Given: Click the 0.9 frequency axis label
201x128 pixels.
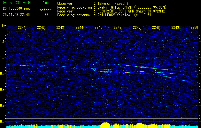Looking at the screenshot, I should [3, 74].
